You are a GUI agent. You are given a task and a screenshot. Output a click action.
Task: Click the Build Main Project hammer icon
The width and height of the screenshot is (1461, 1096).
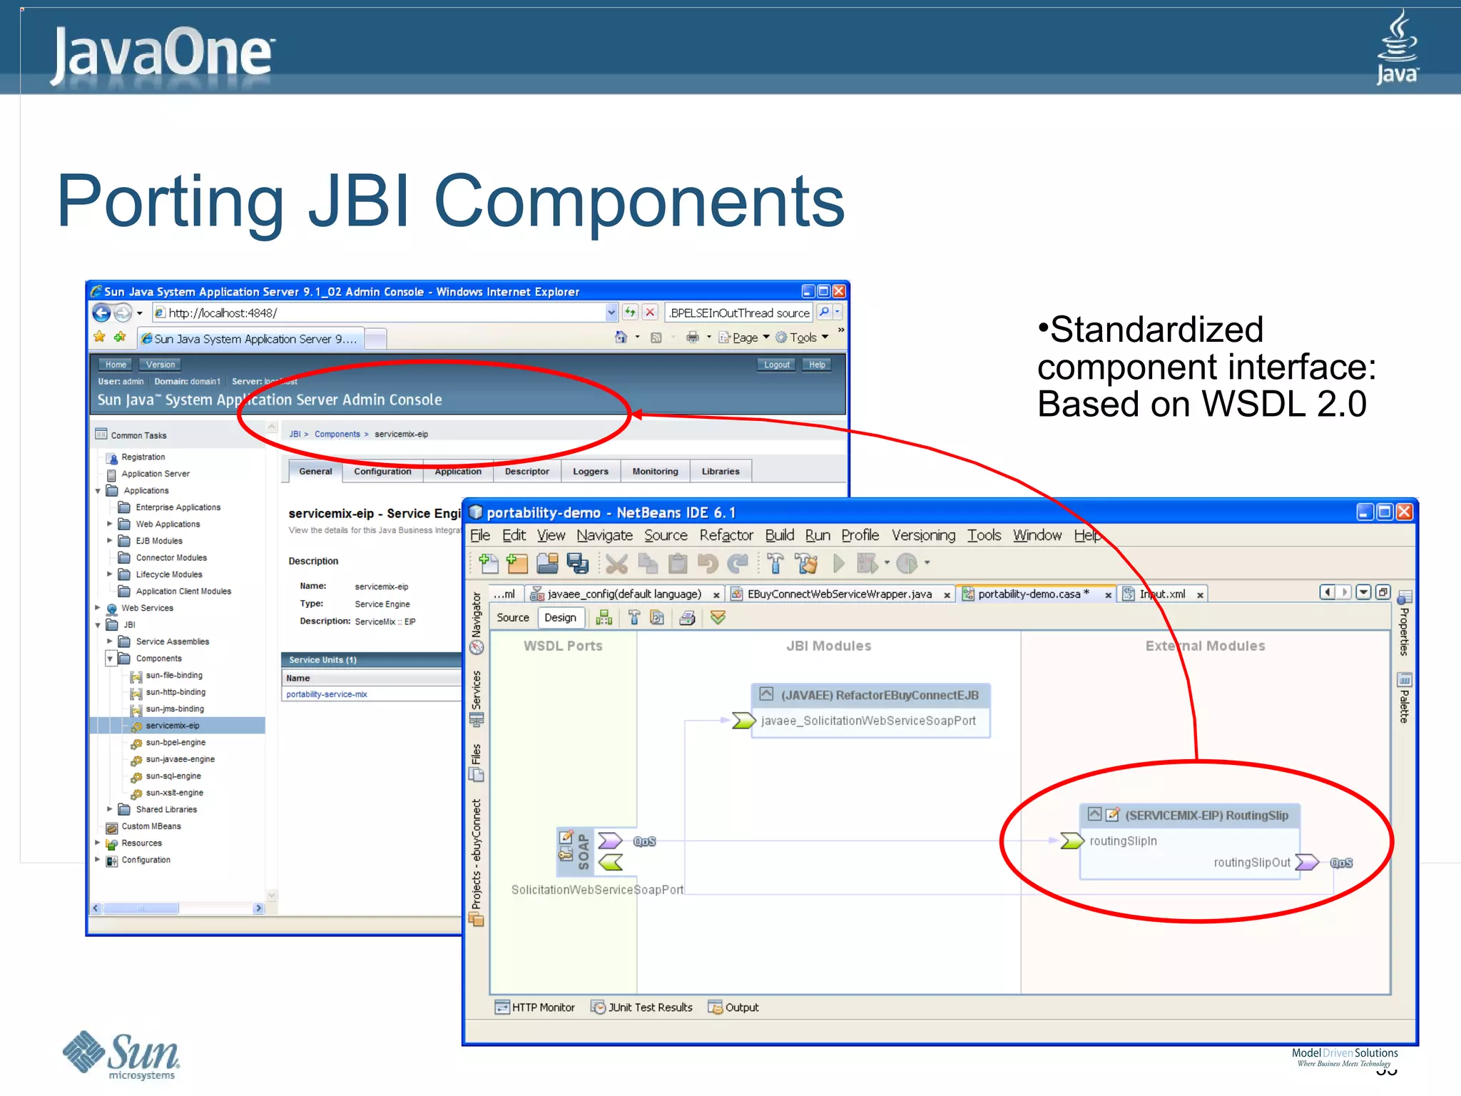[x=775, y=564]
